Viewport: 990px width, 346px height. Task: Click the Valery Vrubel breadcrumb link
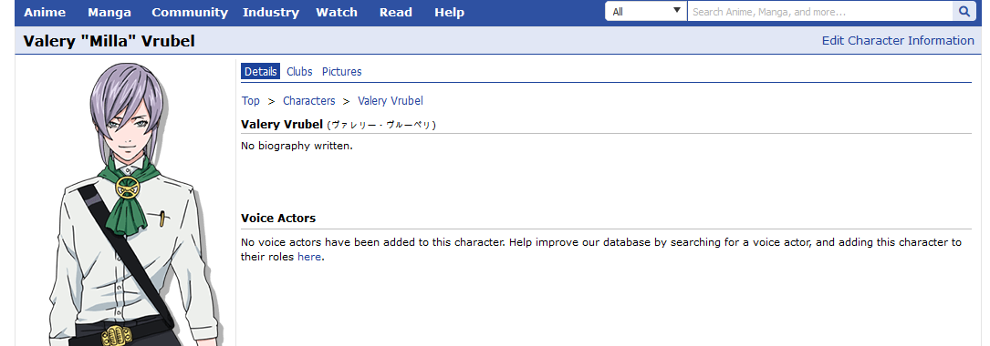coord(391,101)
